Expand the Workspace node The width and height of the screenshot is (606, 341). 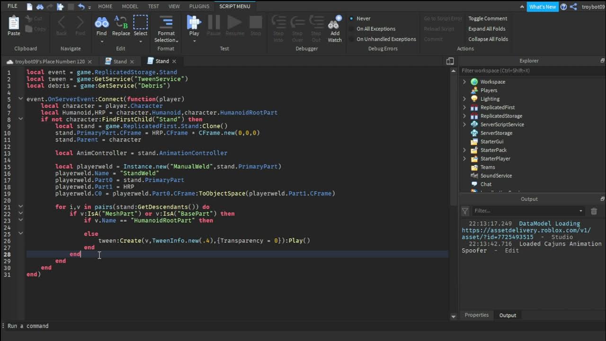click(464, 82)
